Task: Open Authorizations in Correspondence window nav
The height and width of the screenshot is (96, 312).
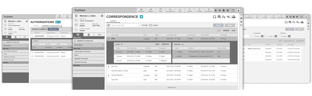Action: click(x=170, y=10)
